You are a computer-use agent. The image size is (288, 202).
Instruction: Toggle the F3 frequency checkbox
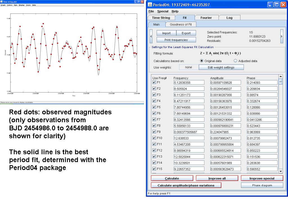click(154, 95)
